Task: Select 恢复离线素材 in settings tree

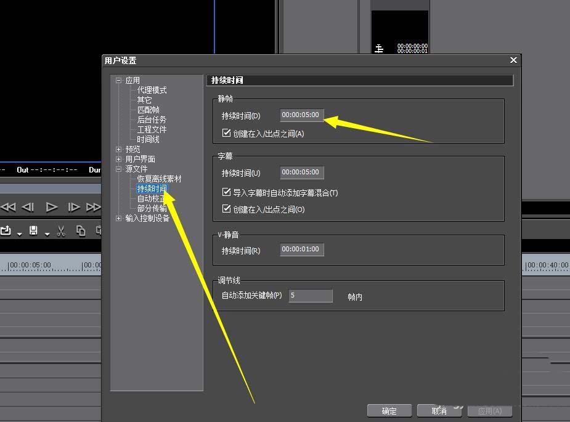Action: pos(159,179)
